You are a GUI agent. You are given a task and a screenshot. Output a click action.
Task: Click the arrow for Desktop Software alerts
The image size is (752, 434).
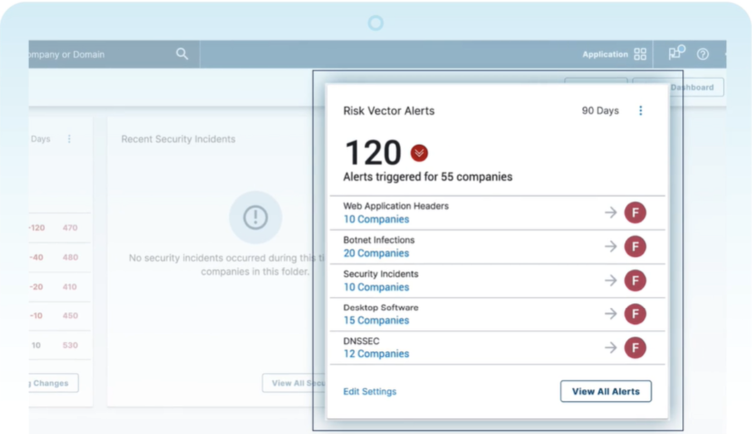[x=611, y=314]
